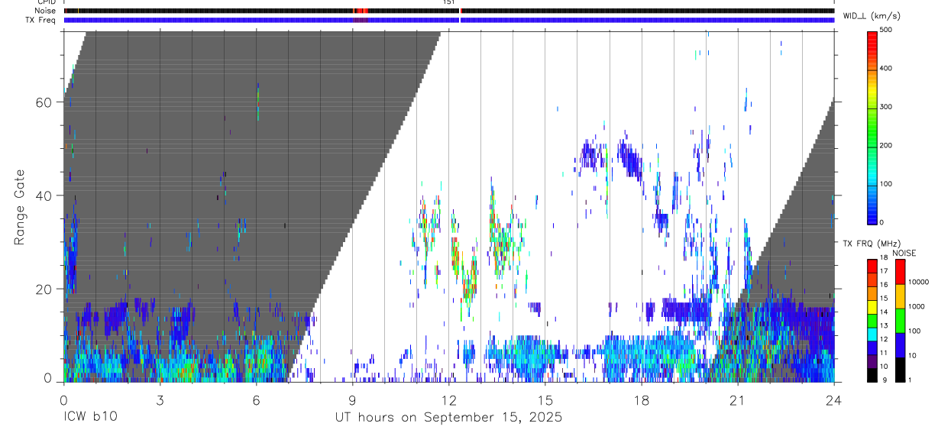The width and height of the screenshot is (938, 433).
Task: Click the 1000 tick on NOISE scale
Action: pos(917,307)
